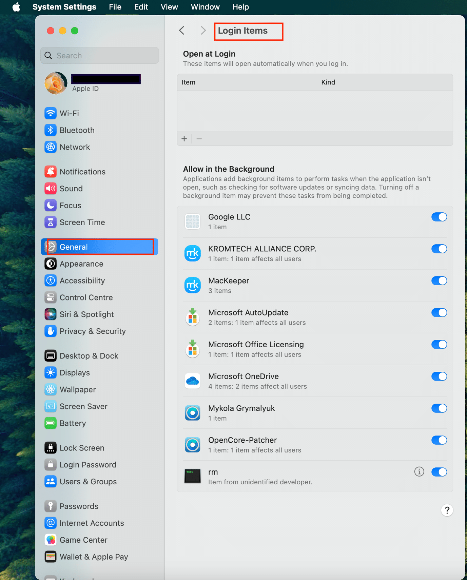This screenshot has height=580, width=467.
Task: Open the File menu
Action: tap(115, 7)
